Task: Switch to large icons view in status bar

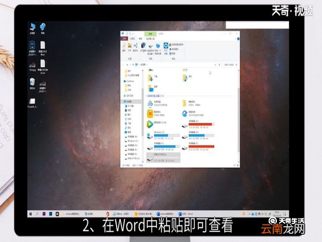Action: [238, 165]
